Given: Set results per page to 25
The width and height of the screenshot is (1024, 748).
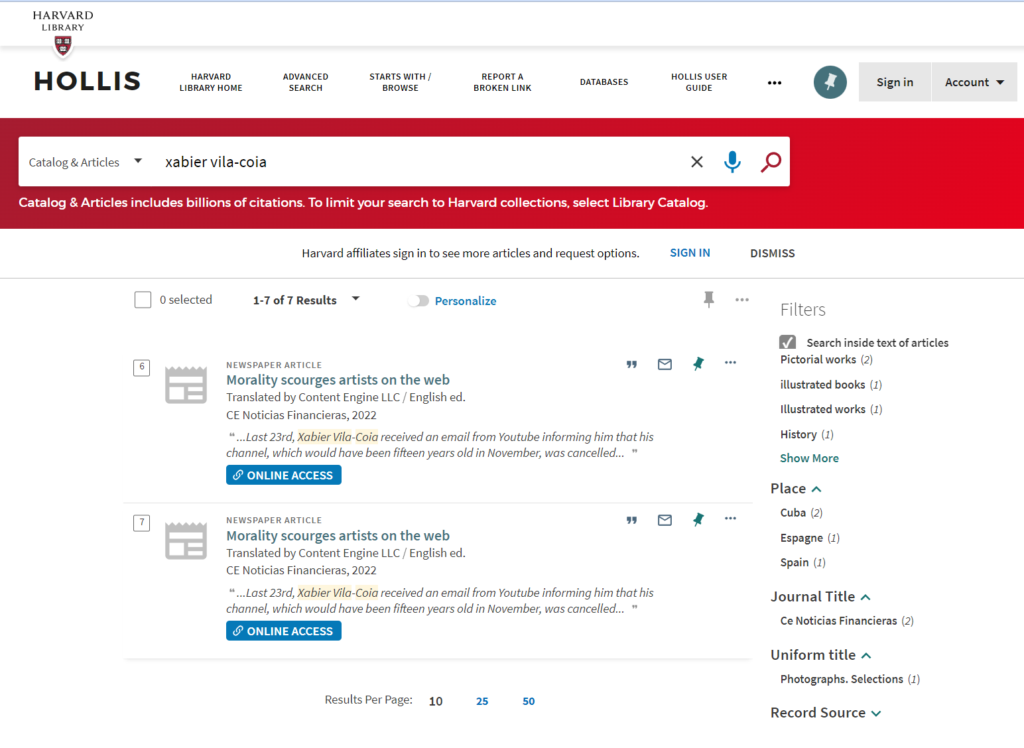Looking at the screenshot, I should pyautogui.click(x=482, y=701).
